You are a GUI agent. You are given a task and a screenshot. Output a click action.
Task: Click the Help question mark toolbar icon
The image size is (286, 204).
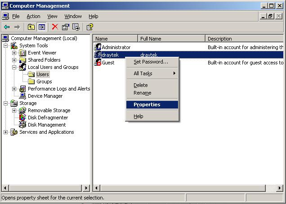(x=90, y=27)
